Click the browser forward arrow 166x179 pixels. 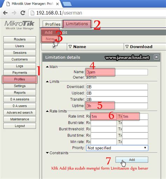14,13
